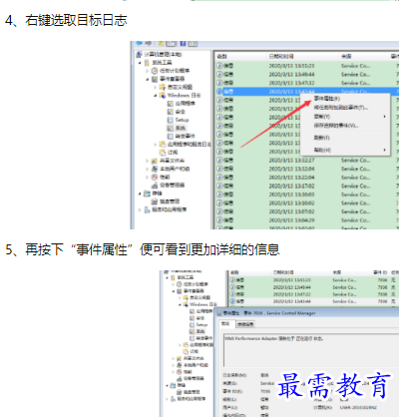Select the 系统 log in step 4 tree
The height and width of the screenshot is (417, 399).
pos(181,128)
